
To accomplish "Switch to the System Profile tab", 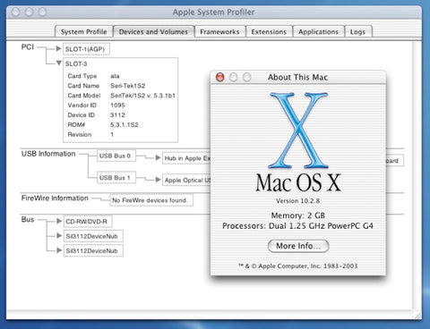I will [83, 32].
